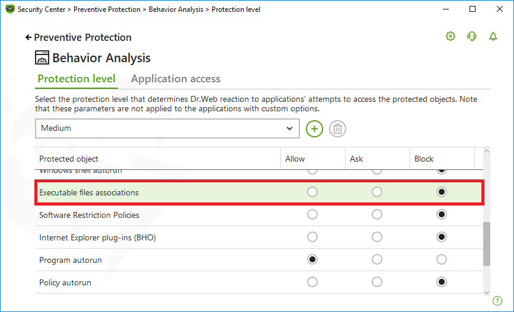Select the Executable files associations row label

[89, 192]
